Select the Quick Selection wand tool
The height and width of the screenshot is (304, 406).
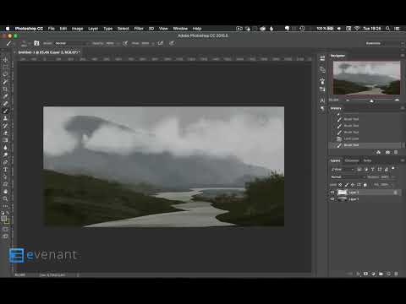tap(5, 82)
